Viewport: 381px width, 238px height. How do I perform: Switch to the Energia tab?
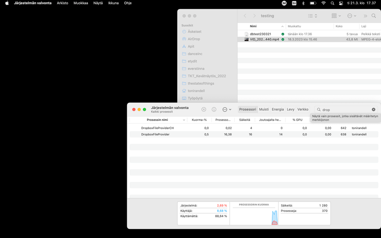pyautogui.click(x=278, y=109)
